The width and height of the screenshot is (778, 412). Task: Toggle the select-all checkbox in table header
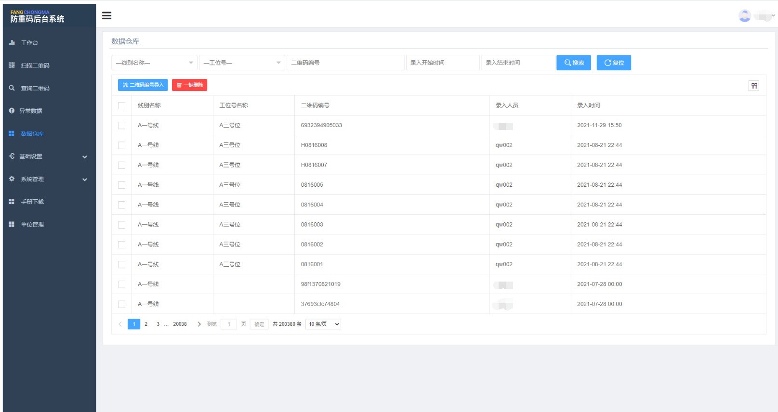tap(121, 105)
